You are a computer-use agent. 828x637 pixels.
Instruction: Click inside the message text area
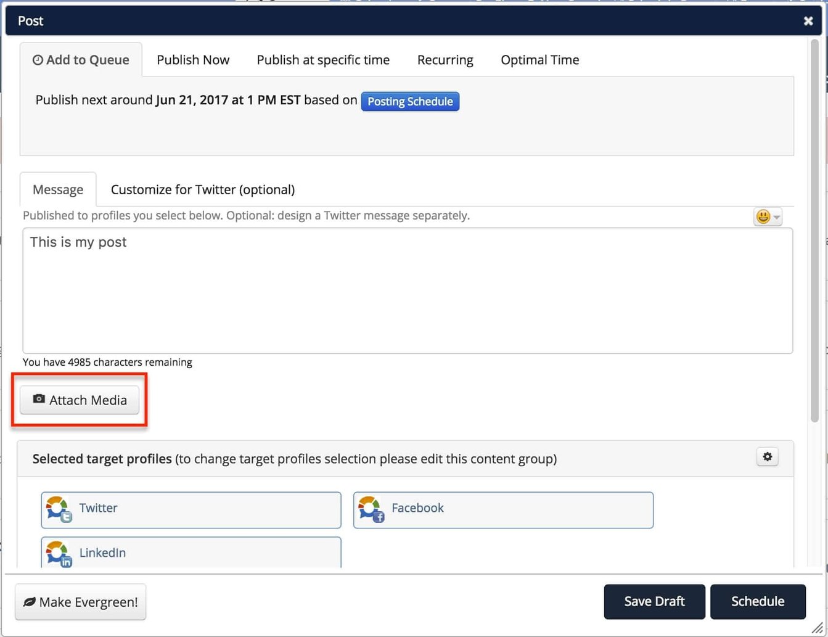408,291
